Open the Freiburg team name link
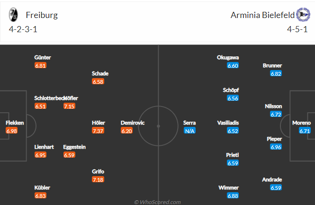The image size is (315, 205). pyautogui.click(x=42, y=15)
